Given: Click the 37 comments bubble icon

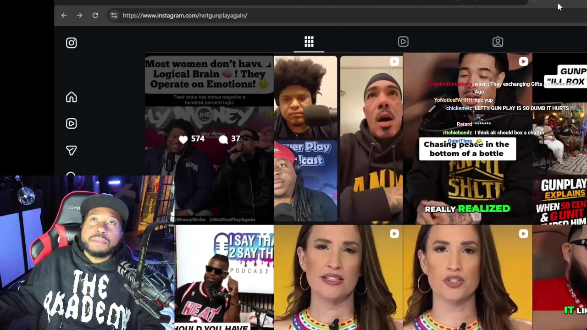Looking at the screenshot, I should coord(223,139).
